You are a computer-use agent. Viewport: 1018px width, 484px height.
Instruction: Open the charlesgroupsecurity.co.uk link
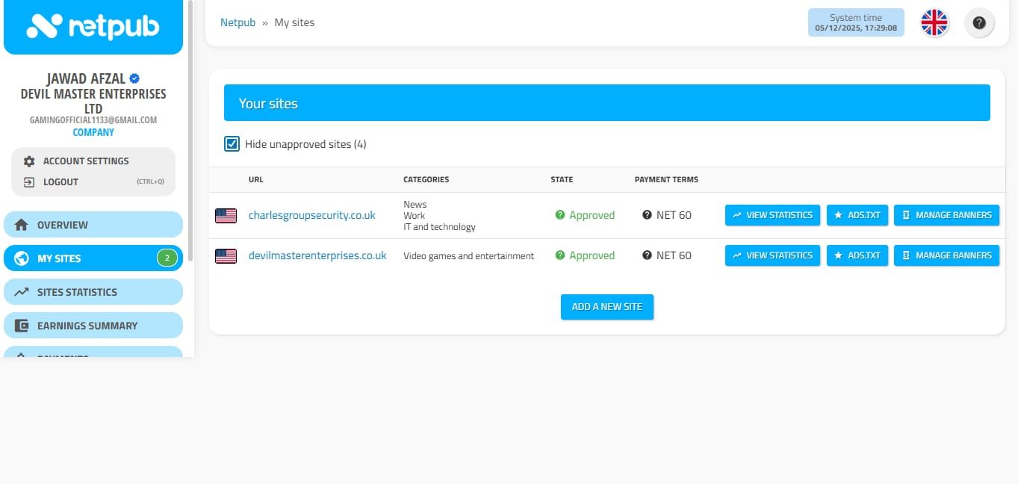(x=312, y=215)
